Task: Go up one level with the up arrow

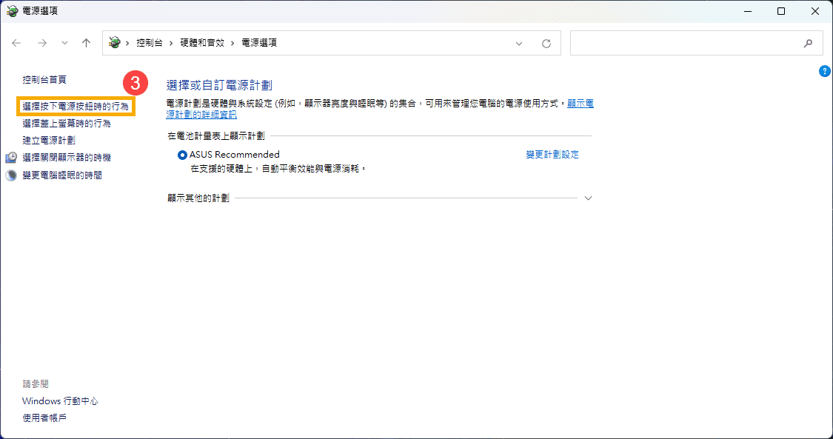Action: (x=86, y=43)
